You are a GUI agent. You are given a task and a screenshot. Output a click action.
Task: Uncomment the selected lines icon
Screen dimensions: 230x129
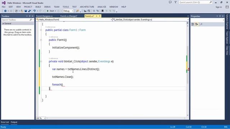[97, 11]
